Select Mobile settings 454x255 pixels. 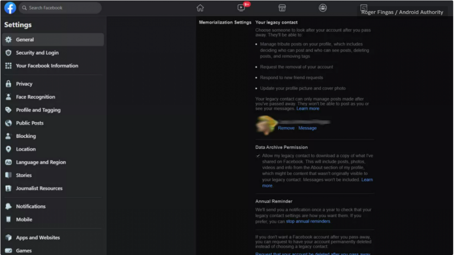coord(53,220)
